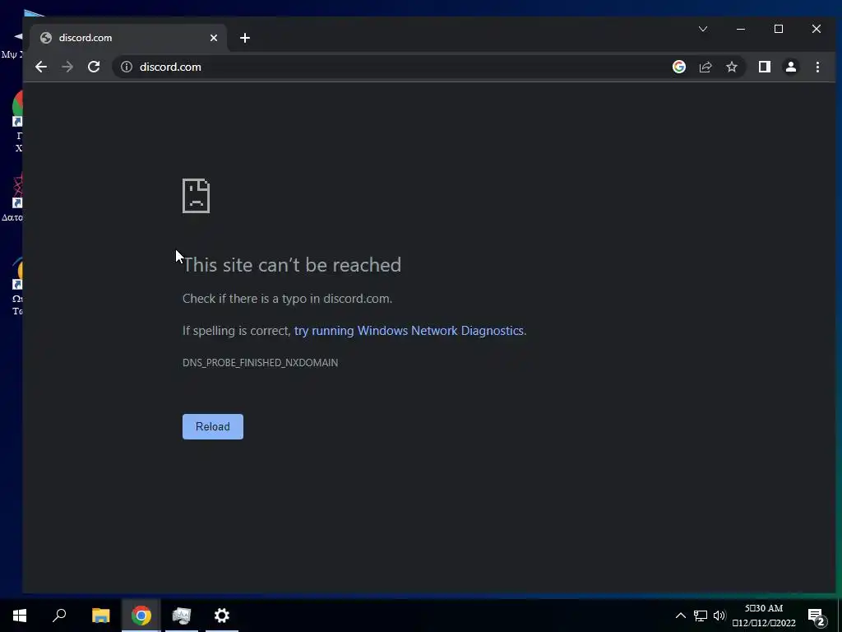View site information icon in address bar
This screenshot has height=632, width=842.
pos(126,67)
